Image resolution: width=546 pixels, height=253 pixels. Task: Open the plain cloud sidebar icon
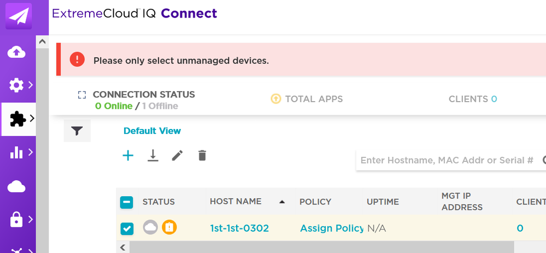point(16,186)
